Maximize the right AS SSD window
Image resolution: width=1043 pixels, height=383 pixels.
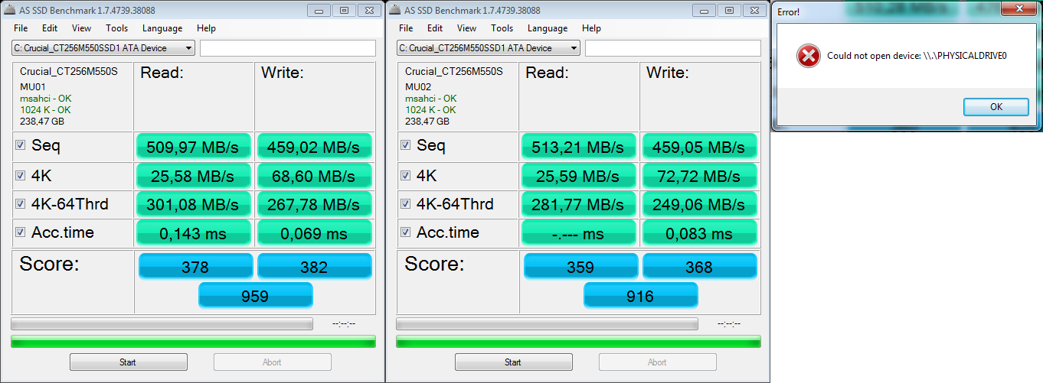729,10
